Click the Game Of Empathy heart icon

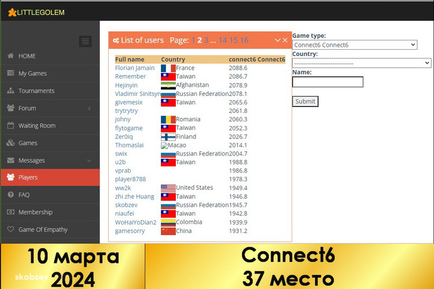click(10, 229)
